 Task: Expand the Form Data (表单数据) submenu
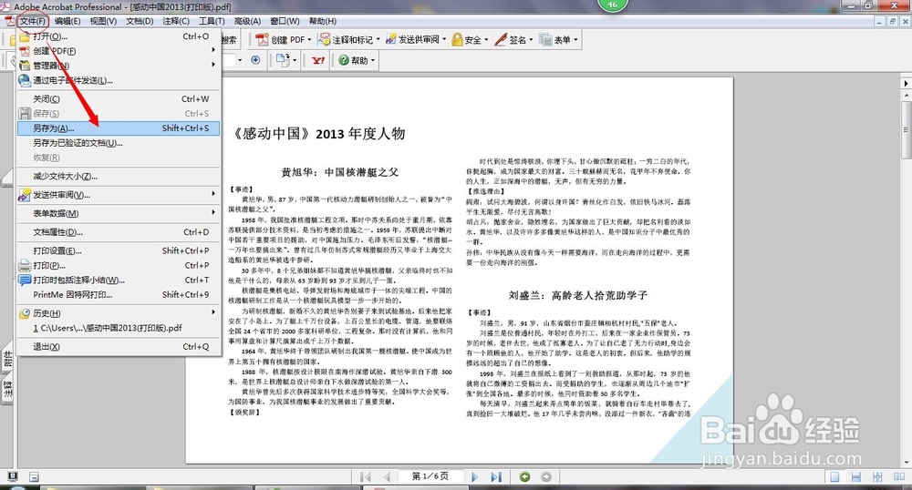click(x=119, y=214)
